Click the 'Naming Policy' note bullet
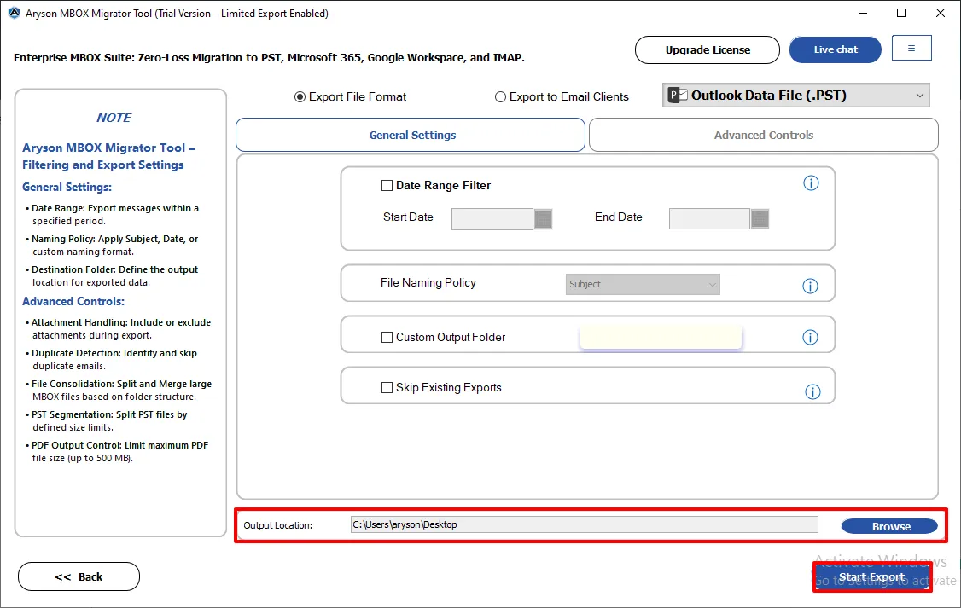Screen dimensions: 961x608 click(x=112, y=245)
